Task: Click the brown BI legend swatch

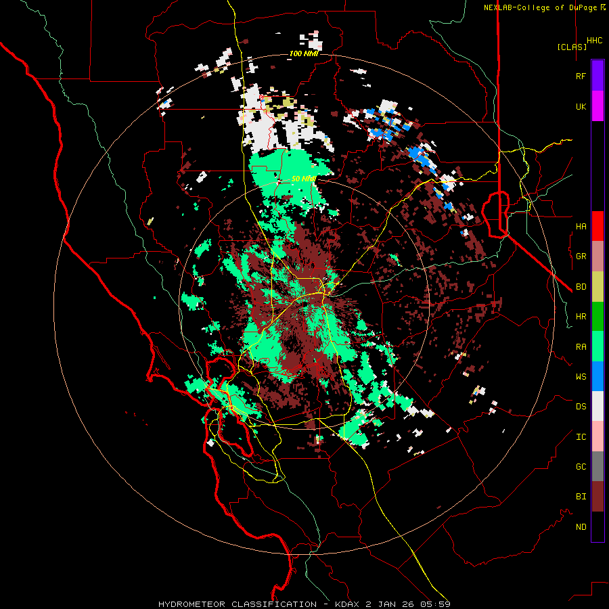Action: click(597, 497)
